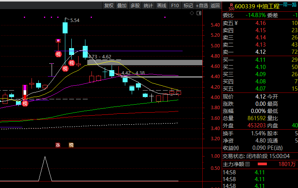Open the F10 company info
Screen dimensions: 298x188
(x=175, y=6)
